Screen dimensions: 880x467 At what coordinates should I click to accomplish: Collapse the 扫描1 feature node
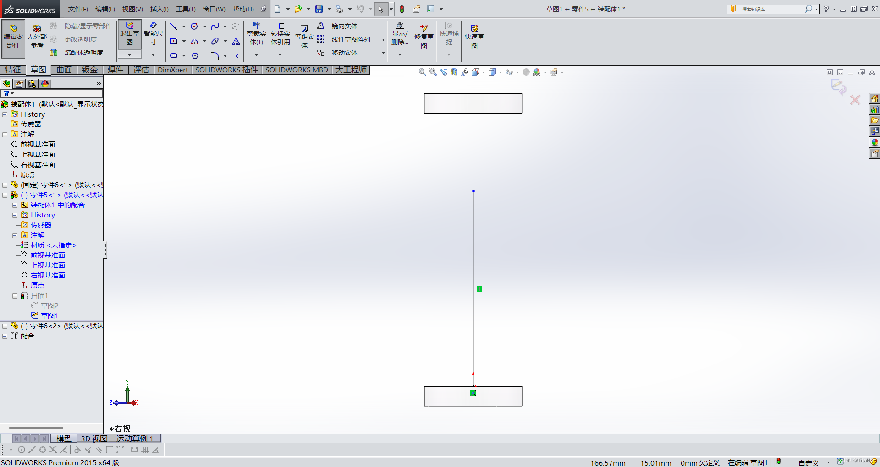click(15, 296)
